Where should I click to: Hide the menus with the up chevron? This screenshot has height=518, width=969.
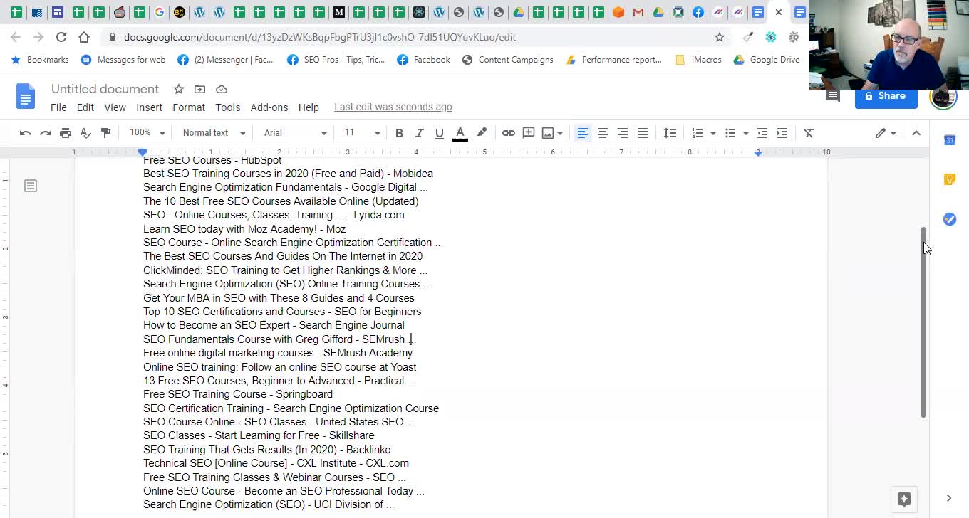point(916,133)
